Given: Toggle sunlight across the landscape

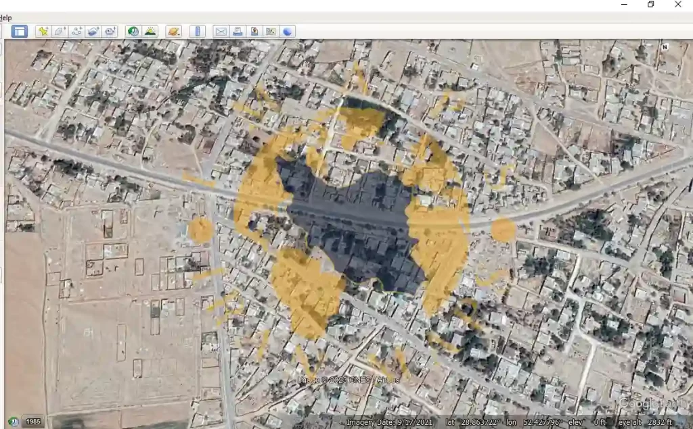Looking at the screenshot, I should [x=150, y=31].
